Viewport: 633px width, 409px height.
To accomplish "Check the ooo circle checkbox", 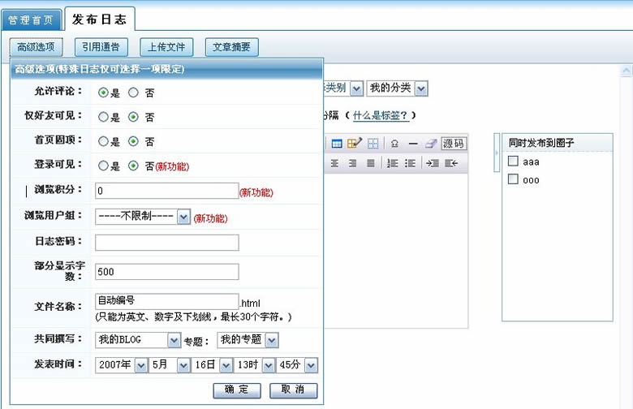I will coord(513,179).
